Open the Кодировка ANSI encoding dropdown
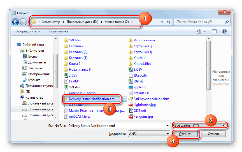The height and width of the screenshot is (152, 242). (x=149, y=134)
